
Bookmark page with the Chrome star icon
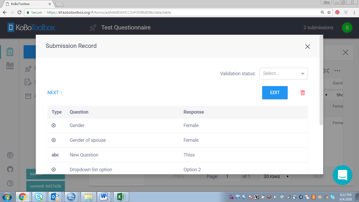pos(329,12)
